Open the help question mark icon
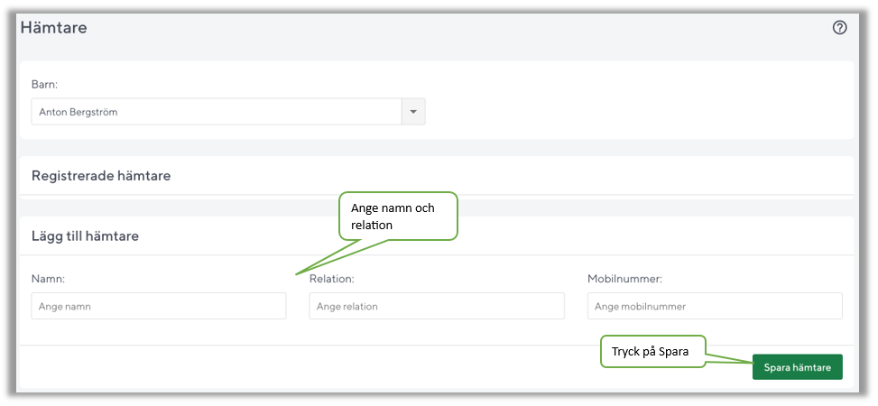 tap(839, 28)
